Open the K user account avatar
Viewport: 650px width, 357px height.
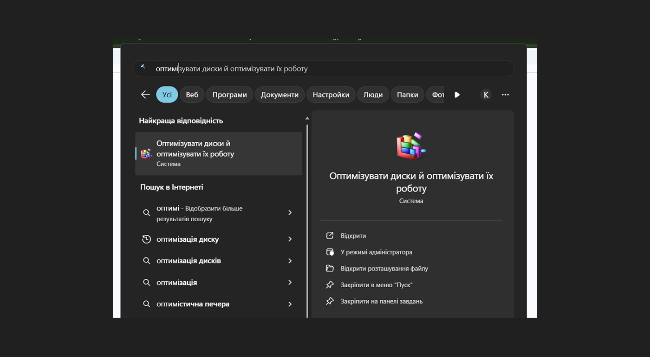click(x=486, y=95)
